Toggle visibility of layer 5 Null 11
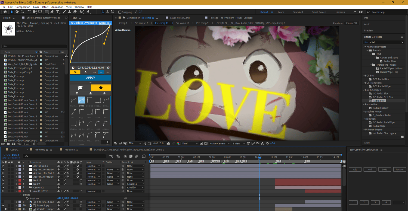 [3, 180]
